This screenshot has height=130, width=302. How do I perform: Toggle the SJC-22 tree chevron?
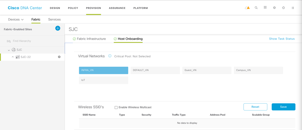pos(13,57)
